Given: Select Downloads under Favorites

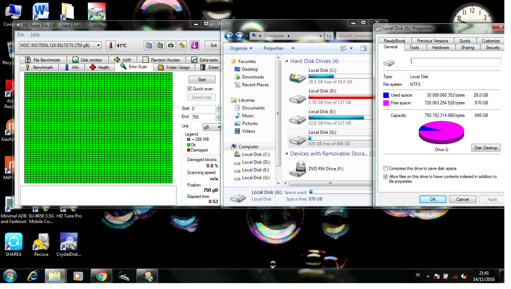Looking at the screenshot, I should (x=253, y=77).
